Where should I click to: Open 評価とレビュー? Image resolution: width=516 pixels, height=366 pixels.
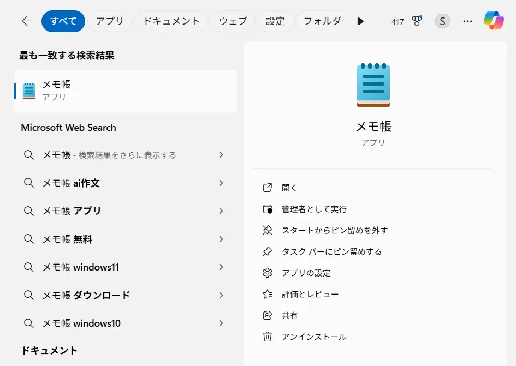[310, 294]
